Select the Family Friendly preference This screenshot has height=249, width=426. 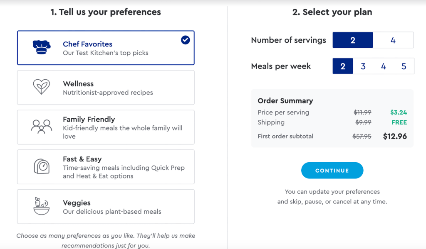[x=105, y=127]
